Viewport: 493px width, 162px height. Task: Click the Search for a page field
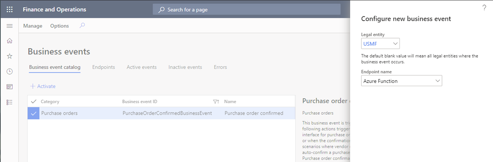coord(246,10)
